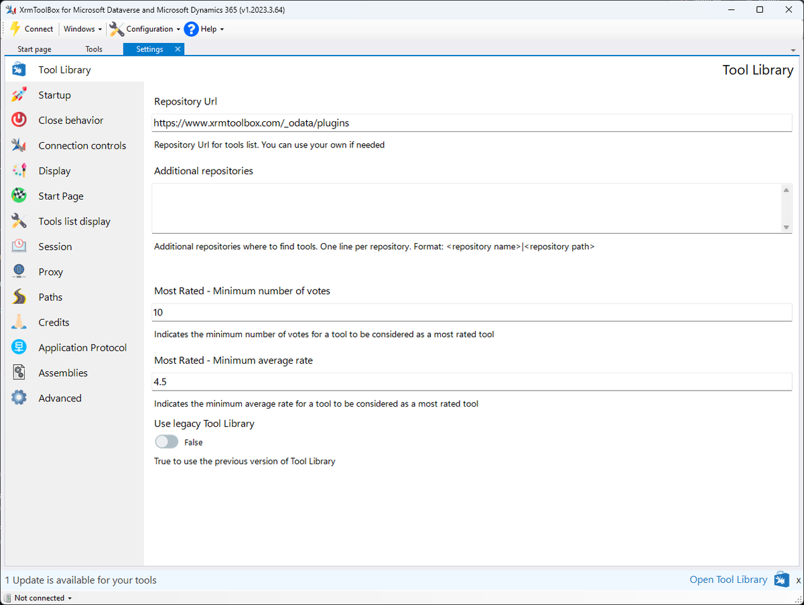
Task: Click the Minimum average rate field
Action: [472, 382]
